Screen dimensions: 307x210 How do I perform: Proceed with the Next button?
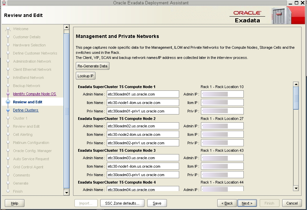tap(247, 203)
